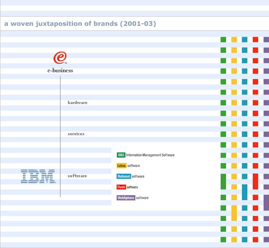Click 'Information Management Software' text
269x248 pixels.
click(150, 155)
